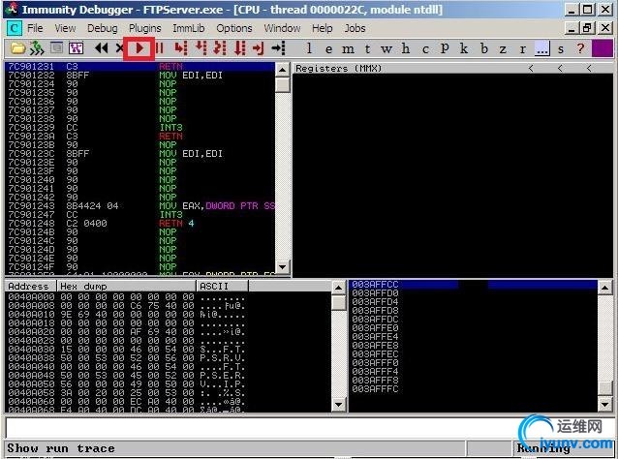Select dump row 0040A000
This screenshot has width=618, height=459.
(x=168, y=297)
